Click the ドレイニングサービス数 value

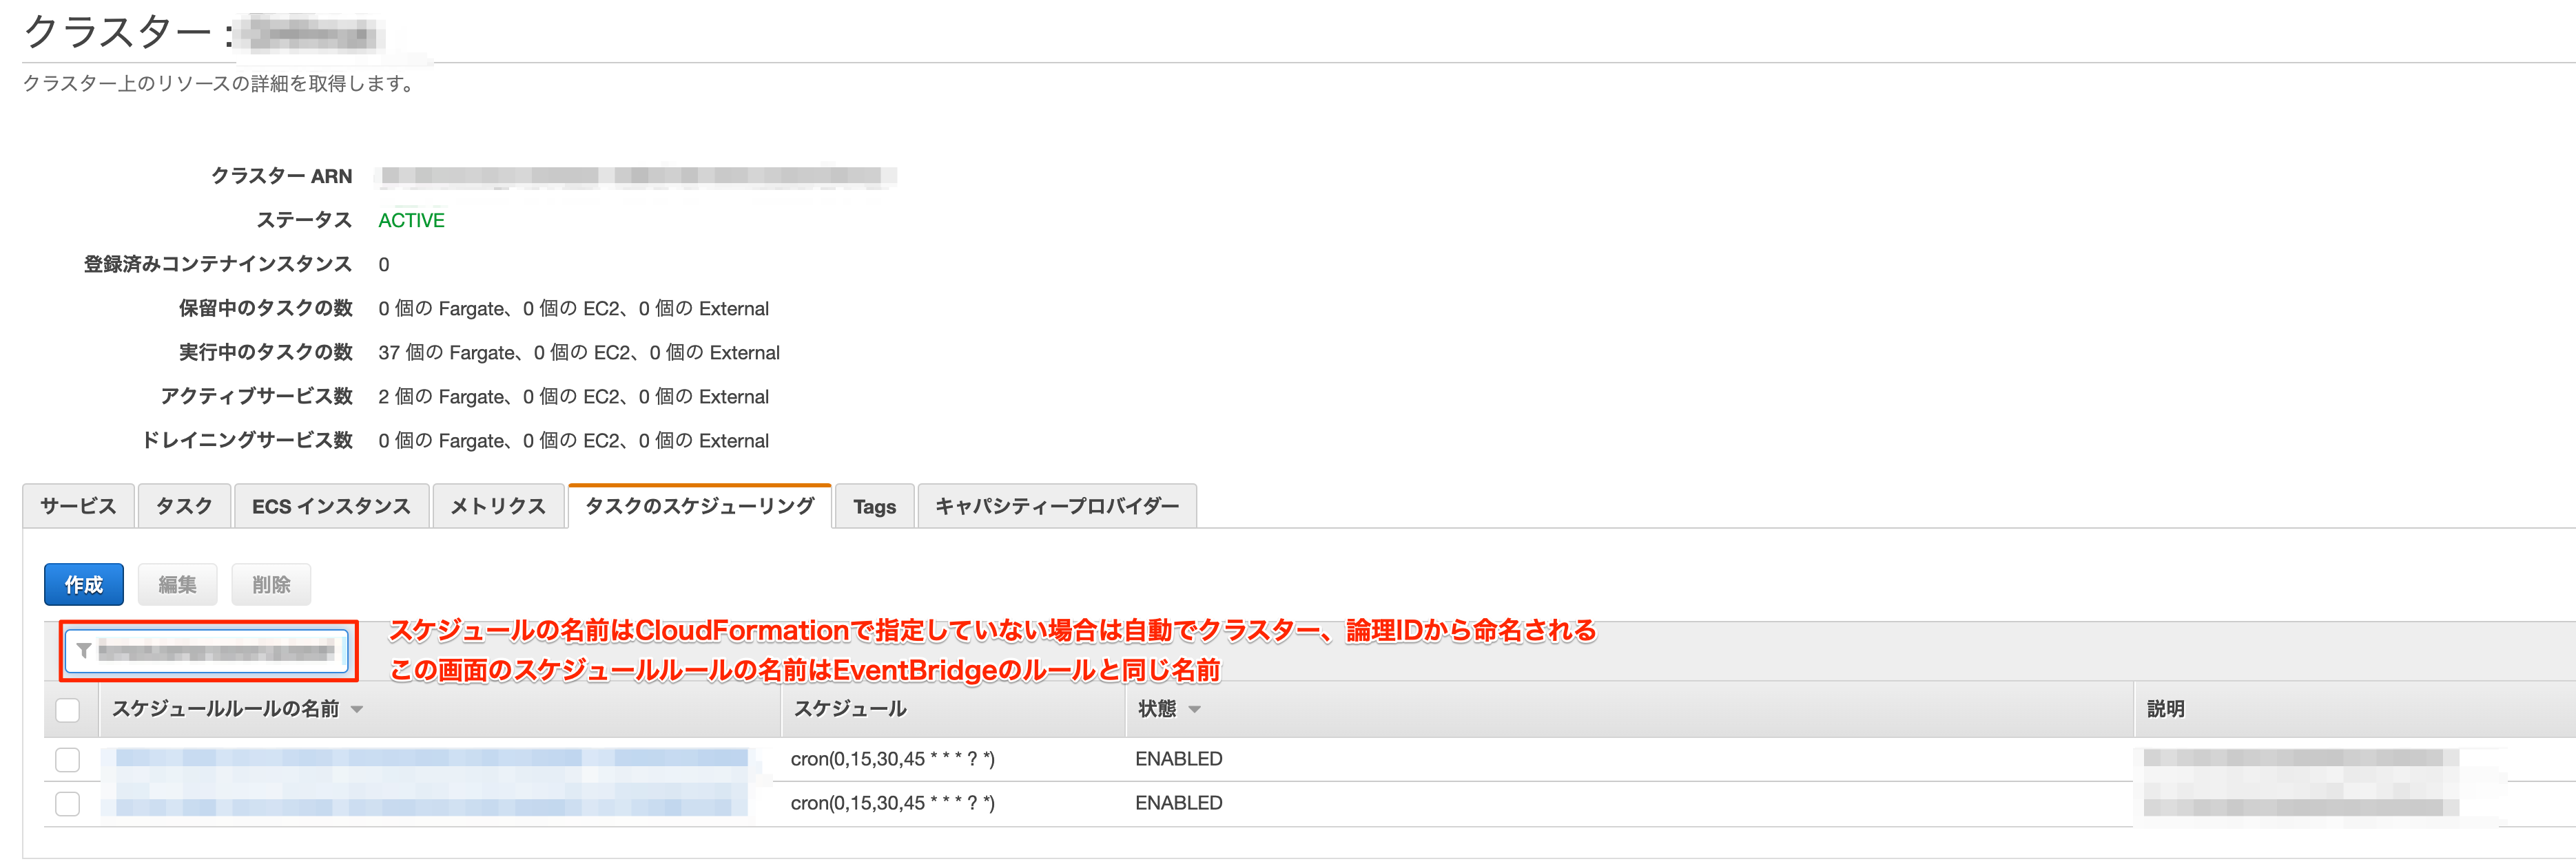[573, 441]
